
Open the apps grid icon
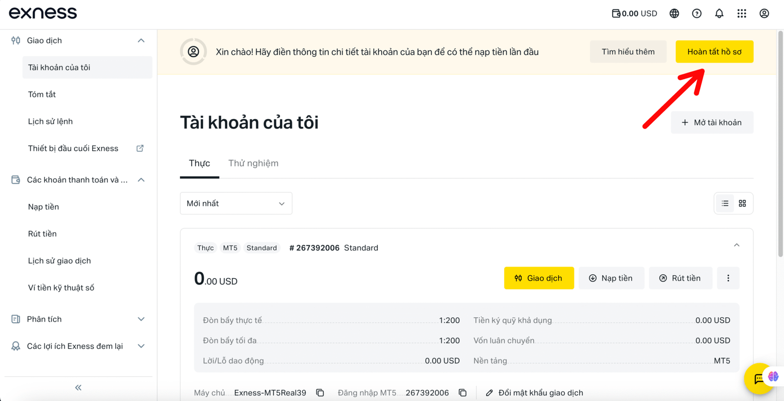(x=741, y=13)
